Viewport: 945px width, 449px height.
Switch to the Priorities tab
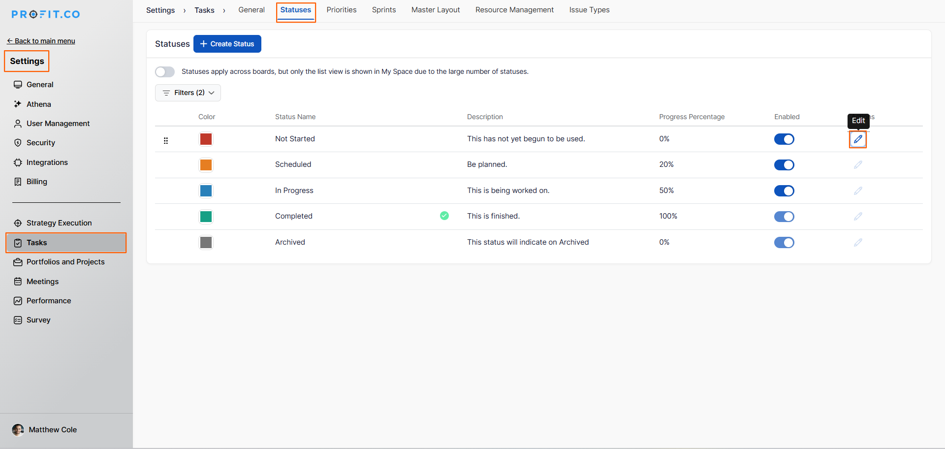(x=341, y=10)
